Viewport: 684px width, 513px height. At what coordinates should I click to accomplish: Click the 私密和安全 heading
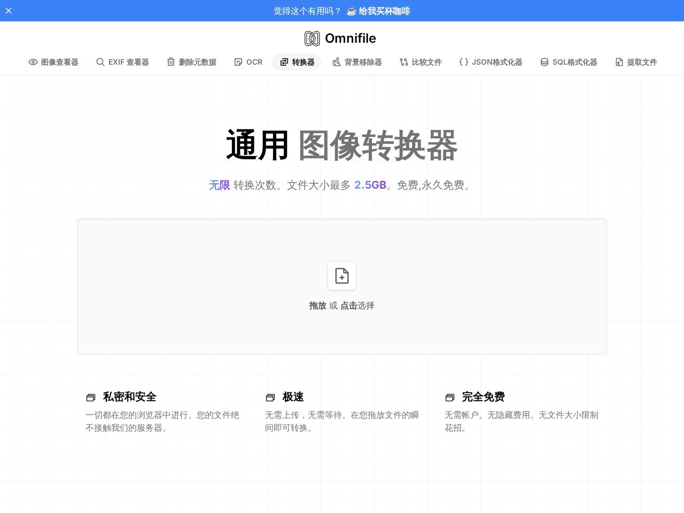[x=130, y=397]
